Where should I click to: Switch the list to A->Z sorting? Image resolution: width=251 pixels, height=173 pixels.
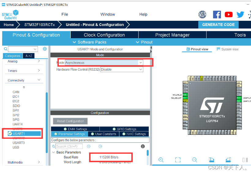[29, 56]
